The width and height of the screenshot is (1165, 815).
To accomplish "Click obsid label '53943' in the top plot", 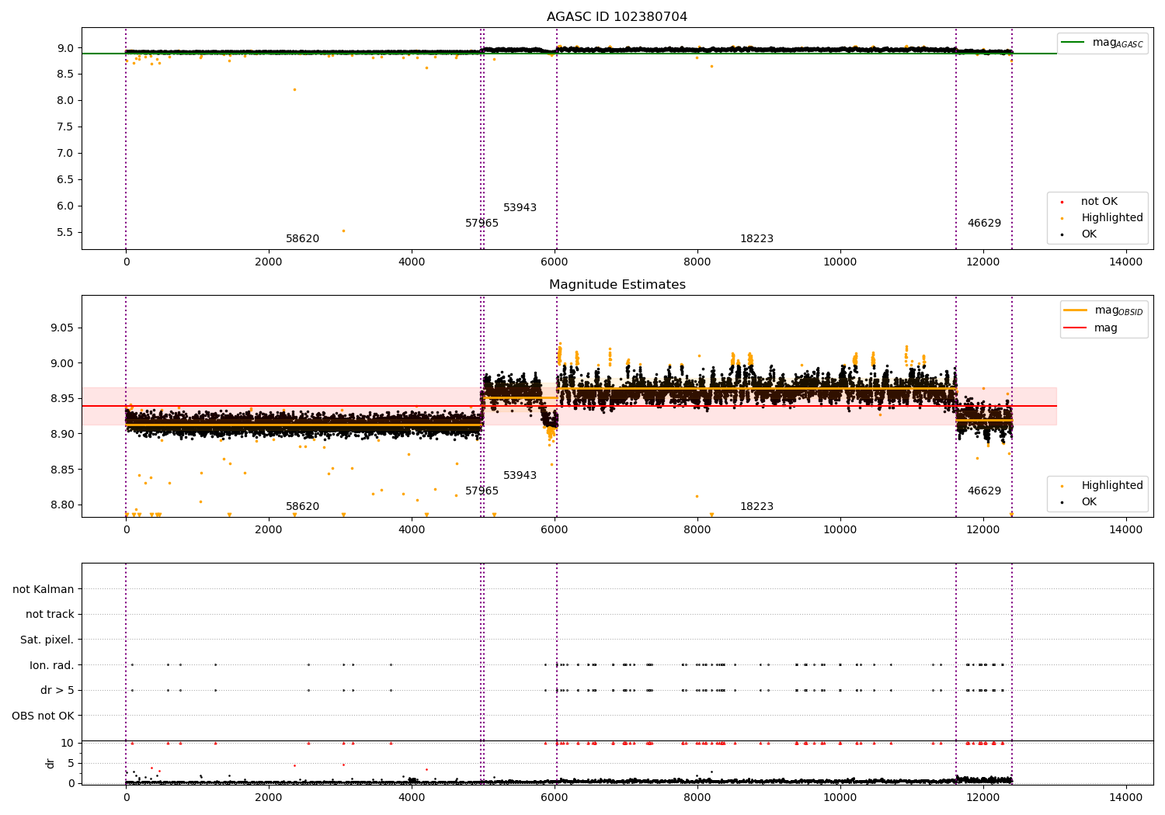I will [520, 208].
